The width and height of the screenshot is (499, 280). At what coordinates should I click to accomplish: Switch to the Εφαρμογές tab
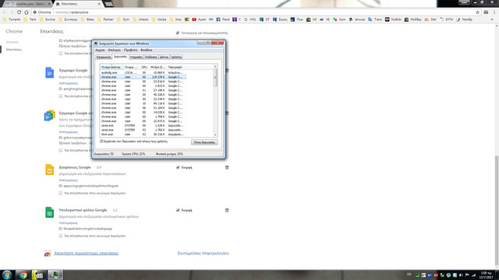104,57
